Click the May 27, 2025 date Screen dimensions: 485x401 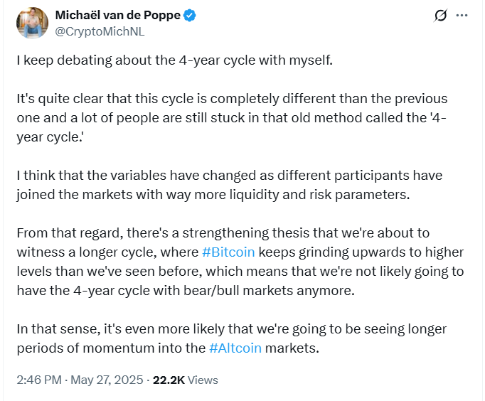click(107, 380)
